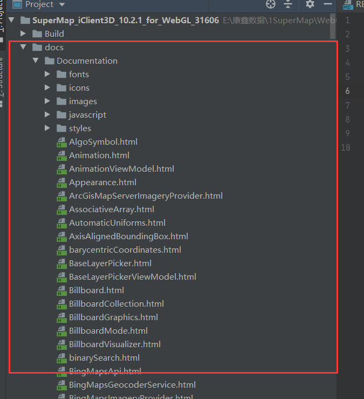Screen dimensions: 364x399
Task: Select the javascript folder icon
Action: (x=61, y=114)
